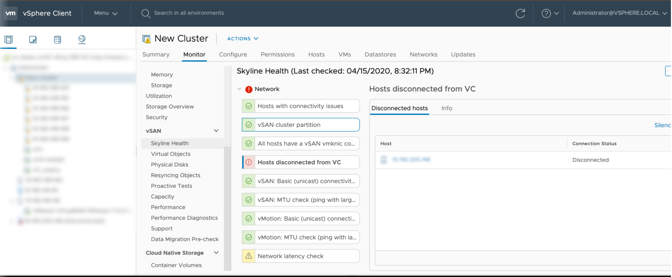Open Administrator@VSPHERE.LOCAL user menu

(619, 13)
